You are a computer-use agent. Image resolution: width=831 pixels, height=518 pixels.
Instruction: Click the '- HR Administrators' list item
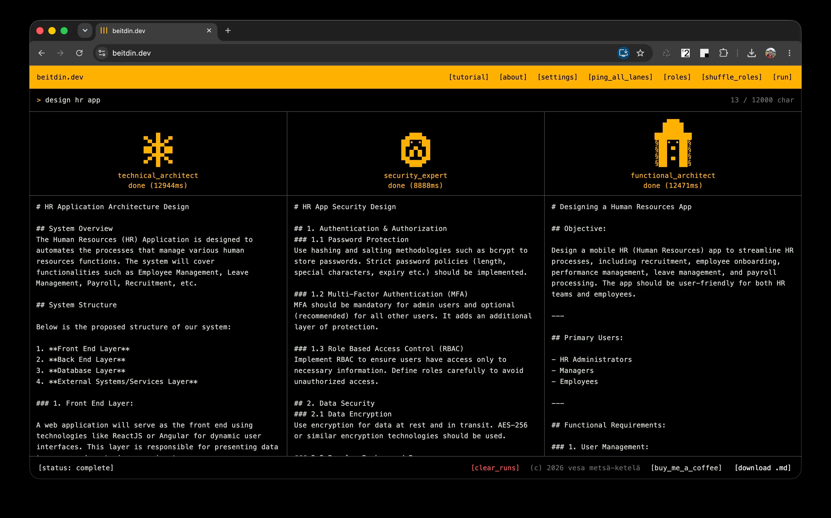coord(592,360)
